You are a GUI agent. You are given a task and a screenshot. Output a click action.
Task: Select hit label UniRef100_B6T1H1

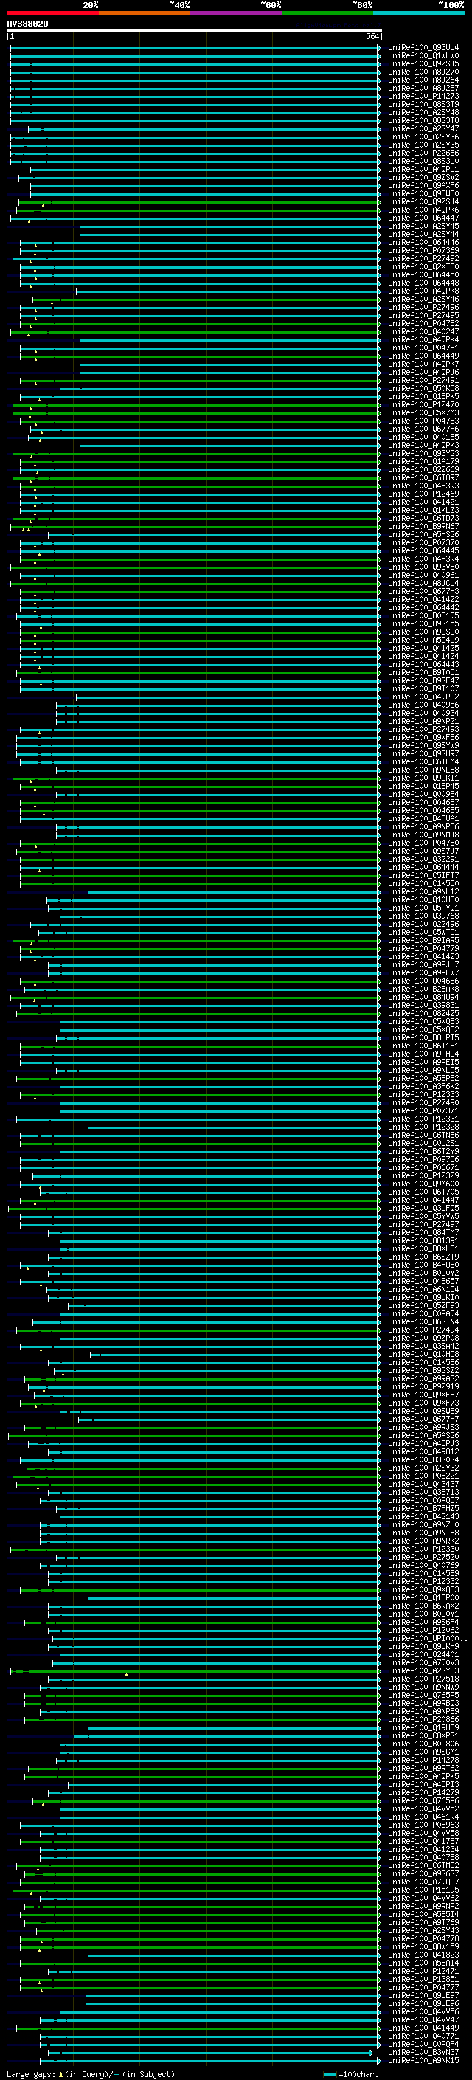(x=423, y=1046)
